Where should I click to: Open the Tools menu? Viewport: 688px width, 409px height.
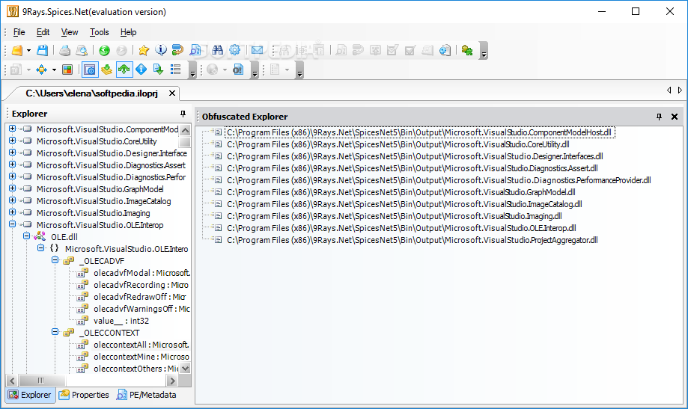pyautogui.click(x=99, y=32)
